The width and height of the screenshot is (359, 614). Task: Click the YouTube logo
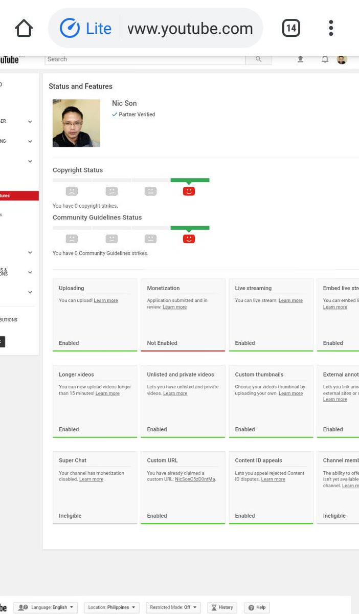point(9,59)
